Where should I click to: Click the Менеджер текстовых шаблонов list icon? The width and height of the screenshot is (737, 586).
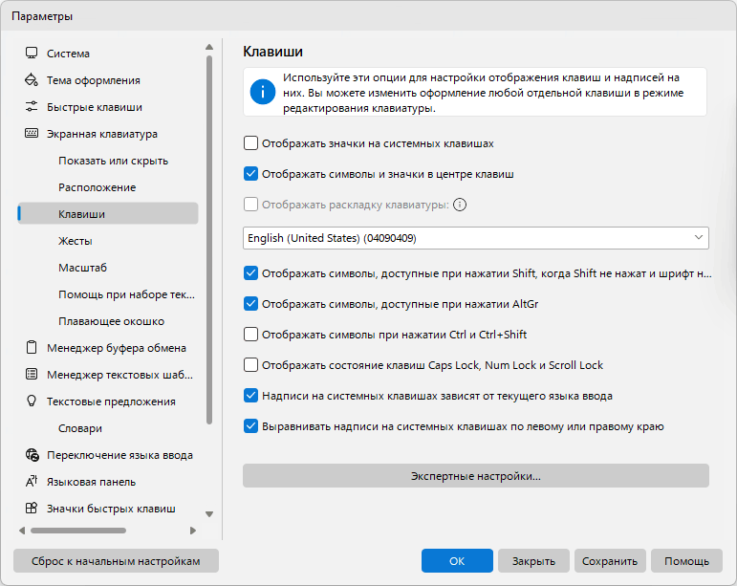[x=32, y=375]
